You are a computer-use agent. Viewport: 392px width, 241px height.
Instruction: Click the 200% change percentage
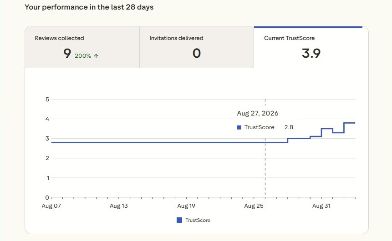point(83,56)
